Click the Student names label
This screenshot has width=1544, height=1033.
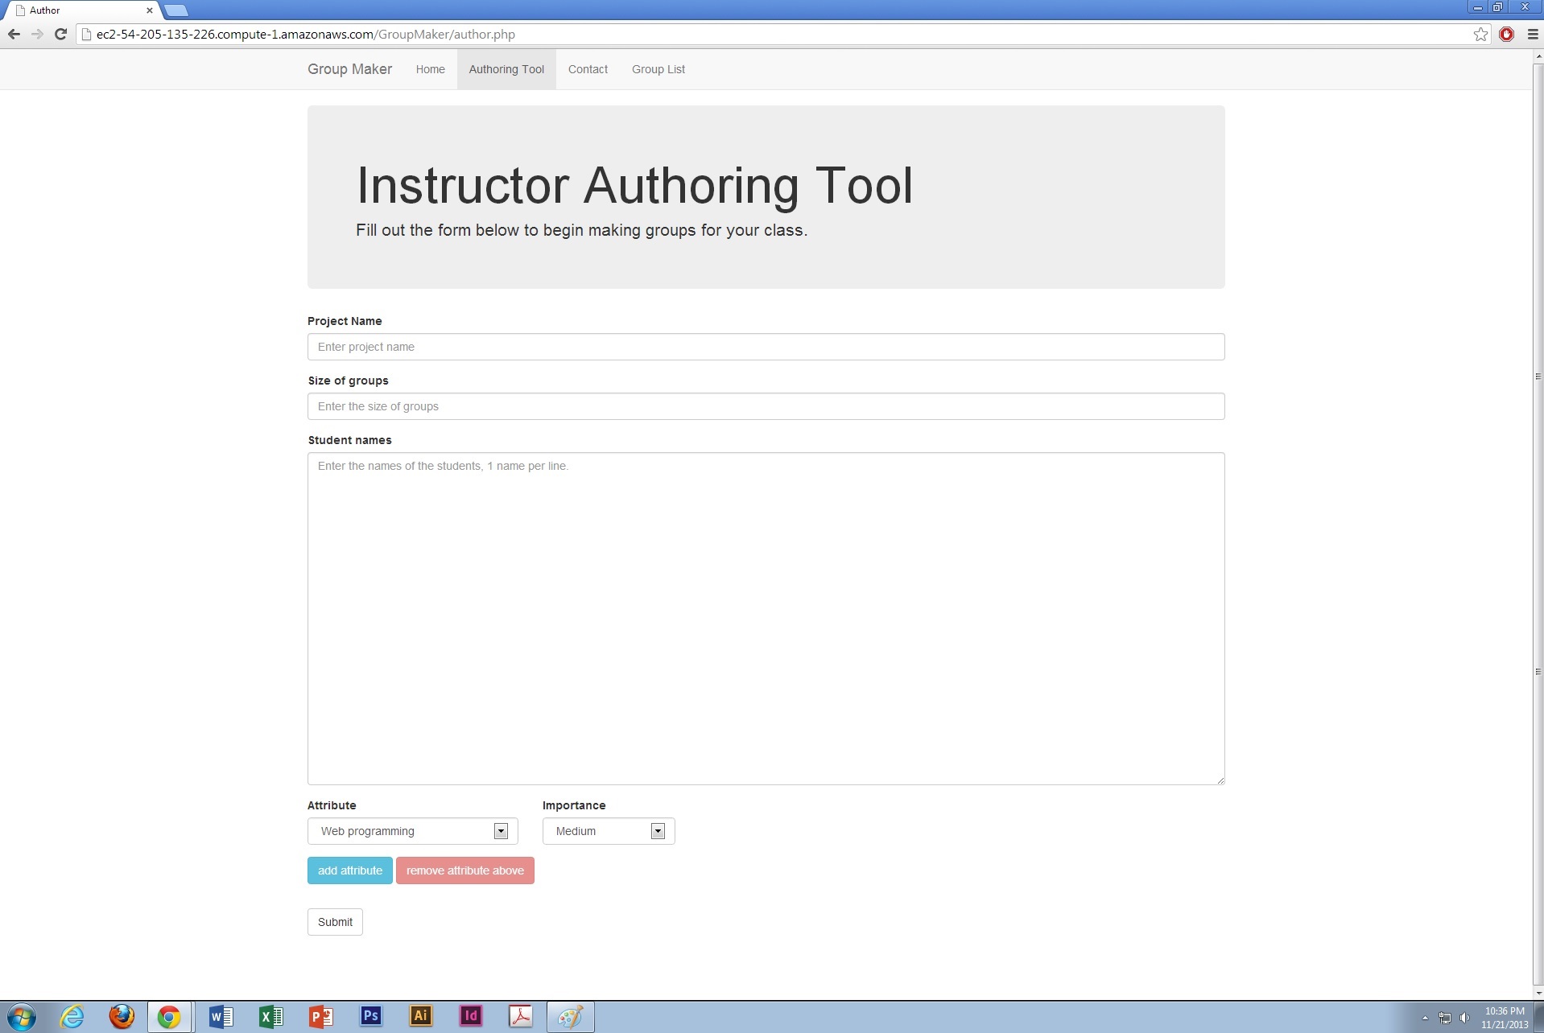click(349, 440)
